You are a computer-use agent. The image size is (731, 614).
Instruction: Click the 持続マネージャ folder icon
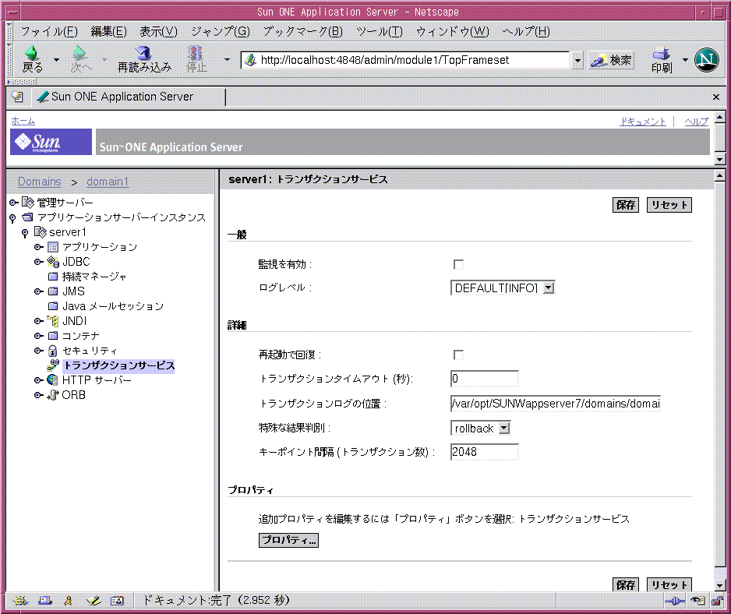[53, 277]
